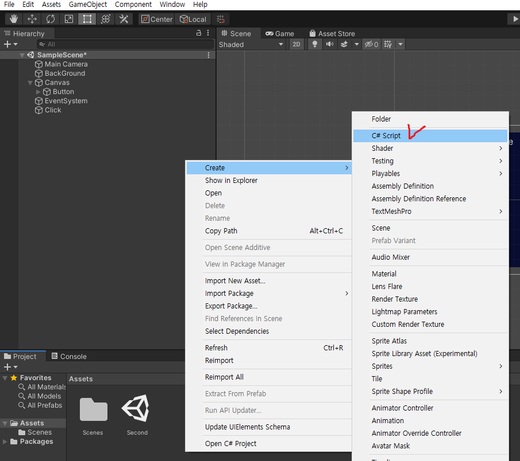Expand the Packages folder
Screen dimensions: 520x461
(5, 442)
